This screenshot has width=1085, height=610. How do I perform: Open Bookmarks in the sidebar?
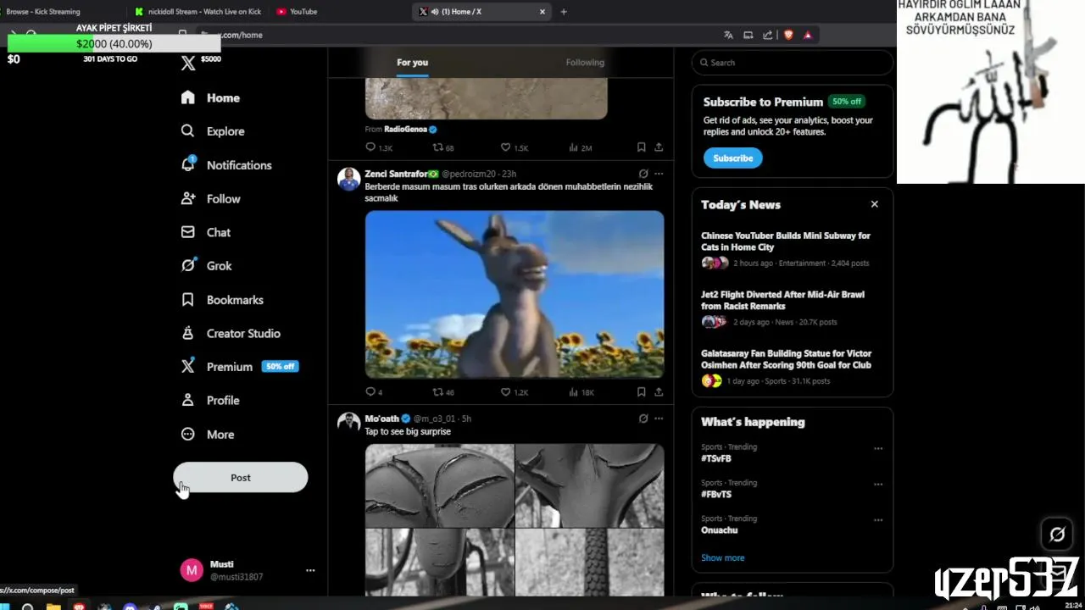222,300
